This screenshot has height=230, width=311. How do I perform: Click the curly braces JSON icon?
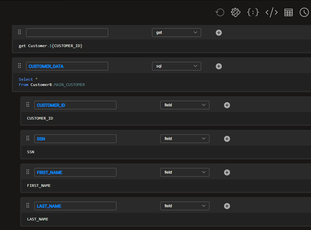[253, 12]
